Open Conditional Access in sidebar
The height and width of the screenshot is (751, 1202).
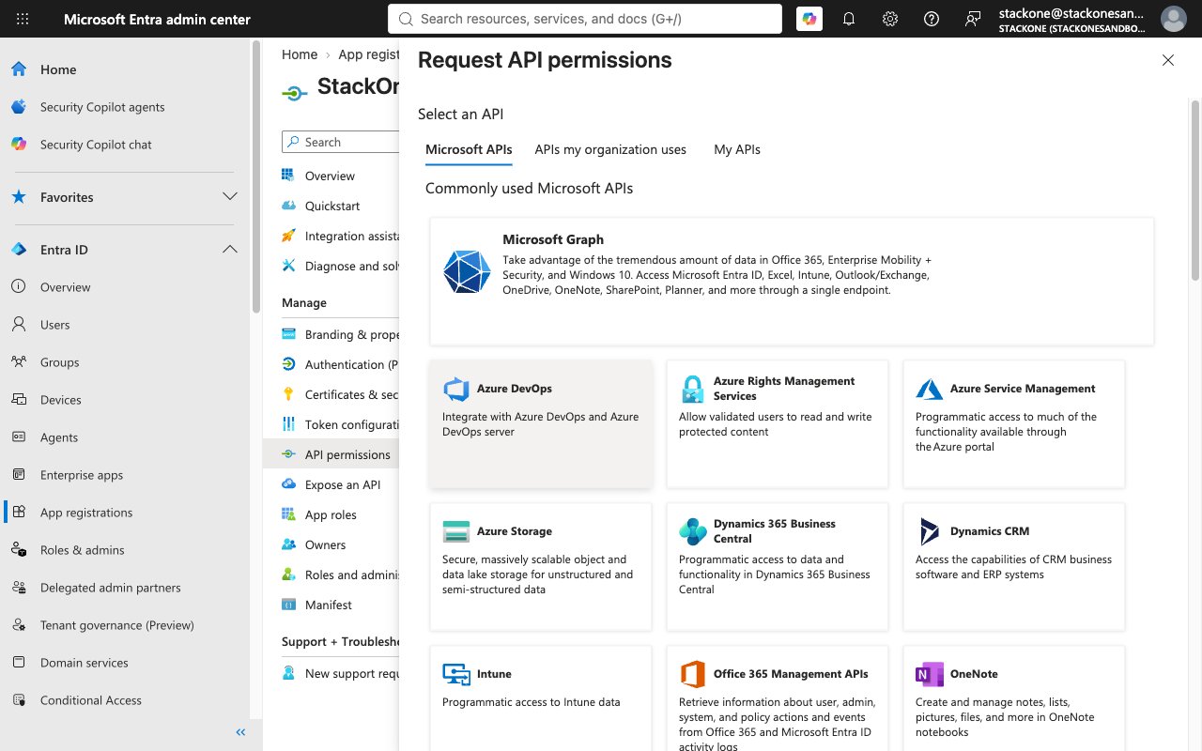click(x=91, y=700)
